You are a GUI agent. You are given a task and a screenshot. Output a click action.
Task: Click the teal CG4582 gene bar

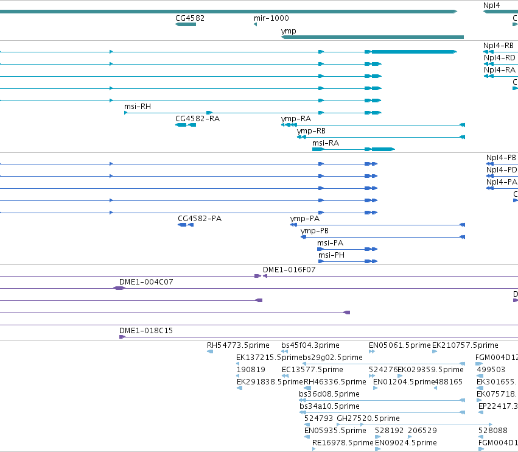click(x=186, y=24)
